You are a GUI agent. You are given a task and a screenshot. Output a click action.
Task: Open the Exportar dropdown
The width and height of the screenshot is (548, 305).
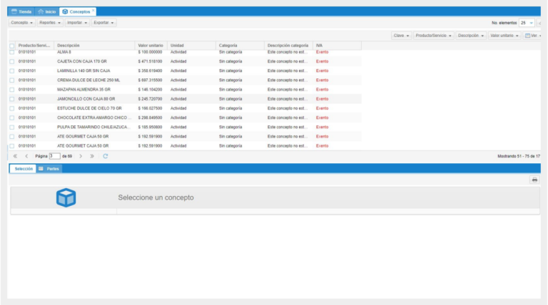pyautogui.click(x=104, y=23)
